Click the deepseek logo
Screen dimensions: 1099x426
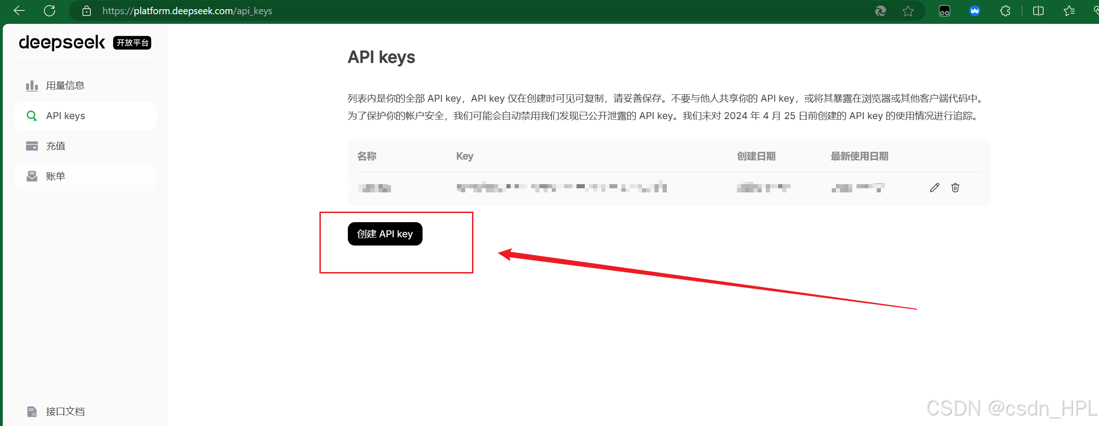pyautogui.click(x=62, y=43)
